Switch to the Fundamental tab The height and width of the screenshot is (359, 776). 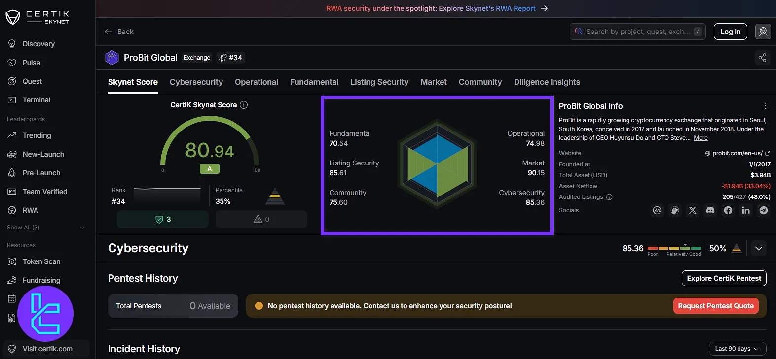[x=314, y=82]
